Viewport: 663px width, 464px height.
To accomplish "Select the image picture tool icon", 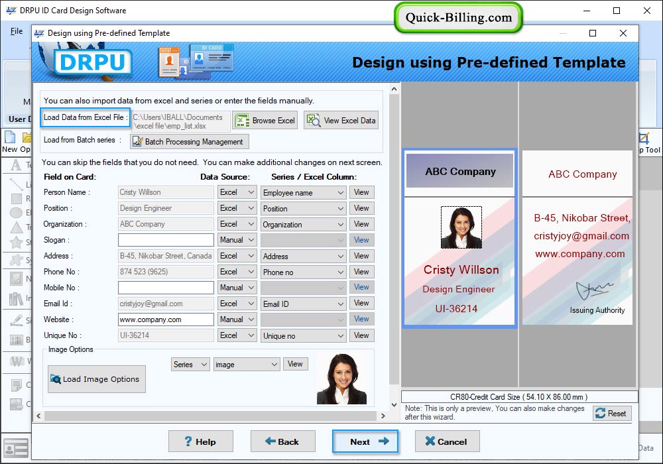I will (16, 279).
